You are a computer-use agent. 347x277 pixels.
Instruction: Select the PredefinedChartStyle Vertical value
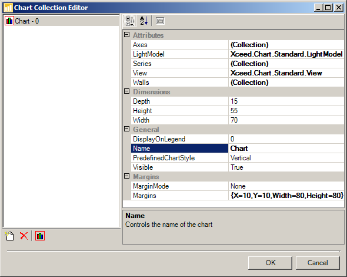click(x=286, y=158)
